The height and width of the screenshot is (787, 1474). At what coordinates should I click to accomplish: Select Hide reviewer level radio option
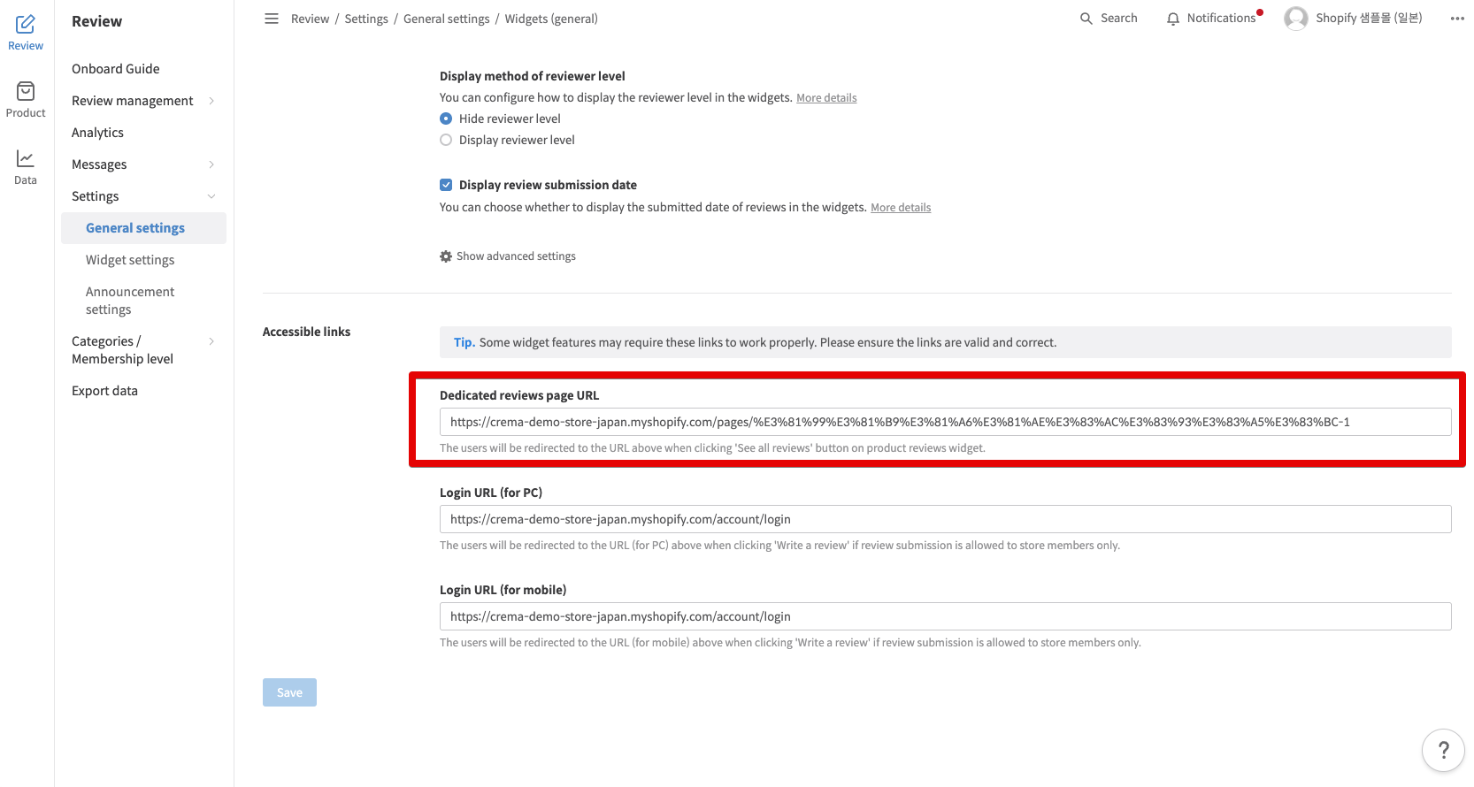(446, 118)
